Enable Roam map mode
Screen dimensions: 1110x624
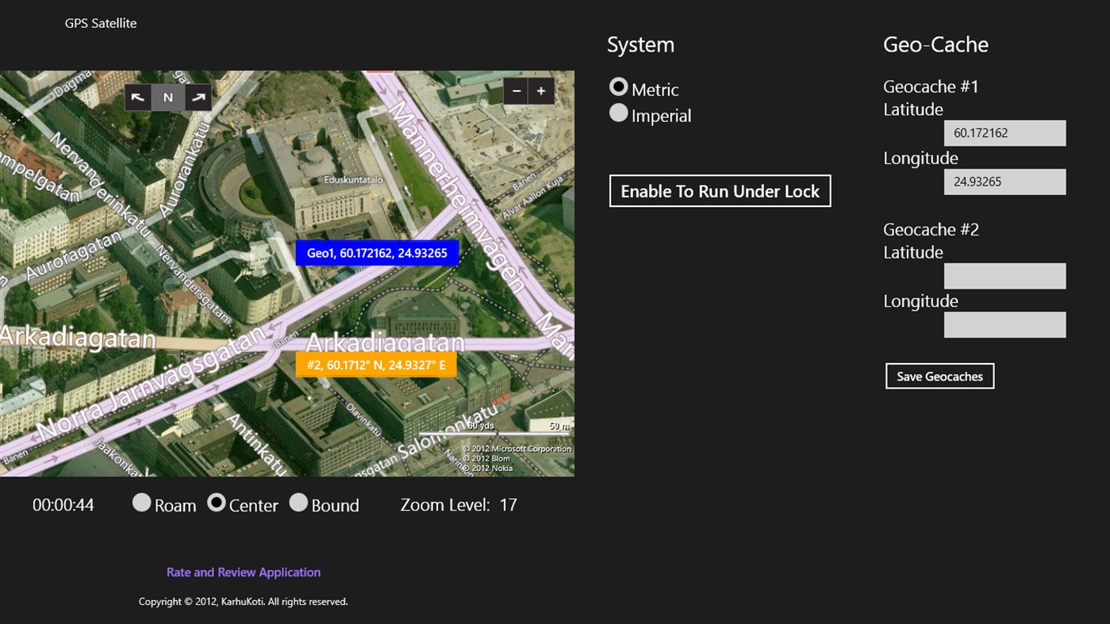coord(143,502)
